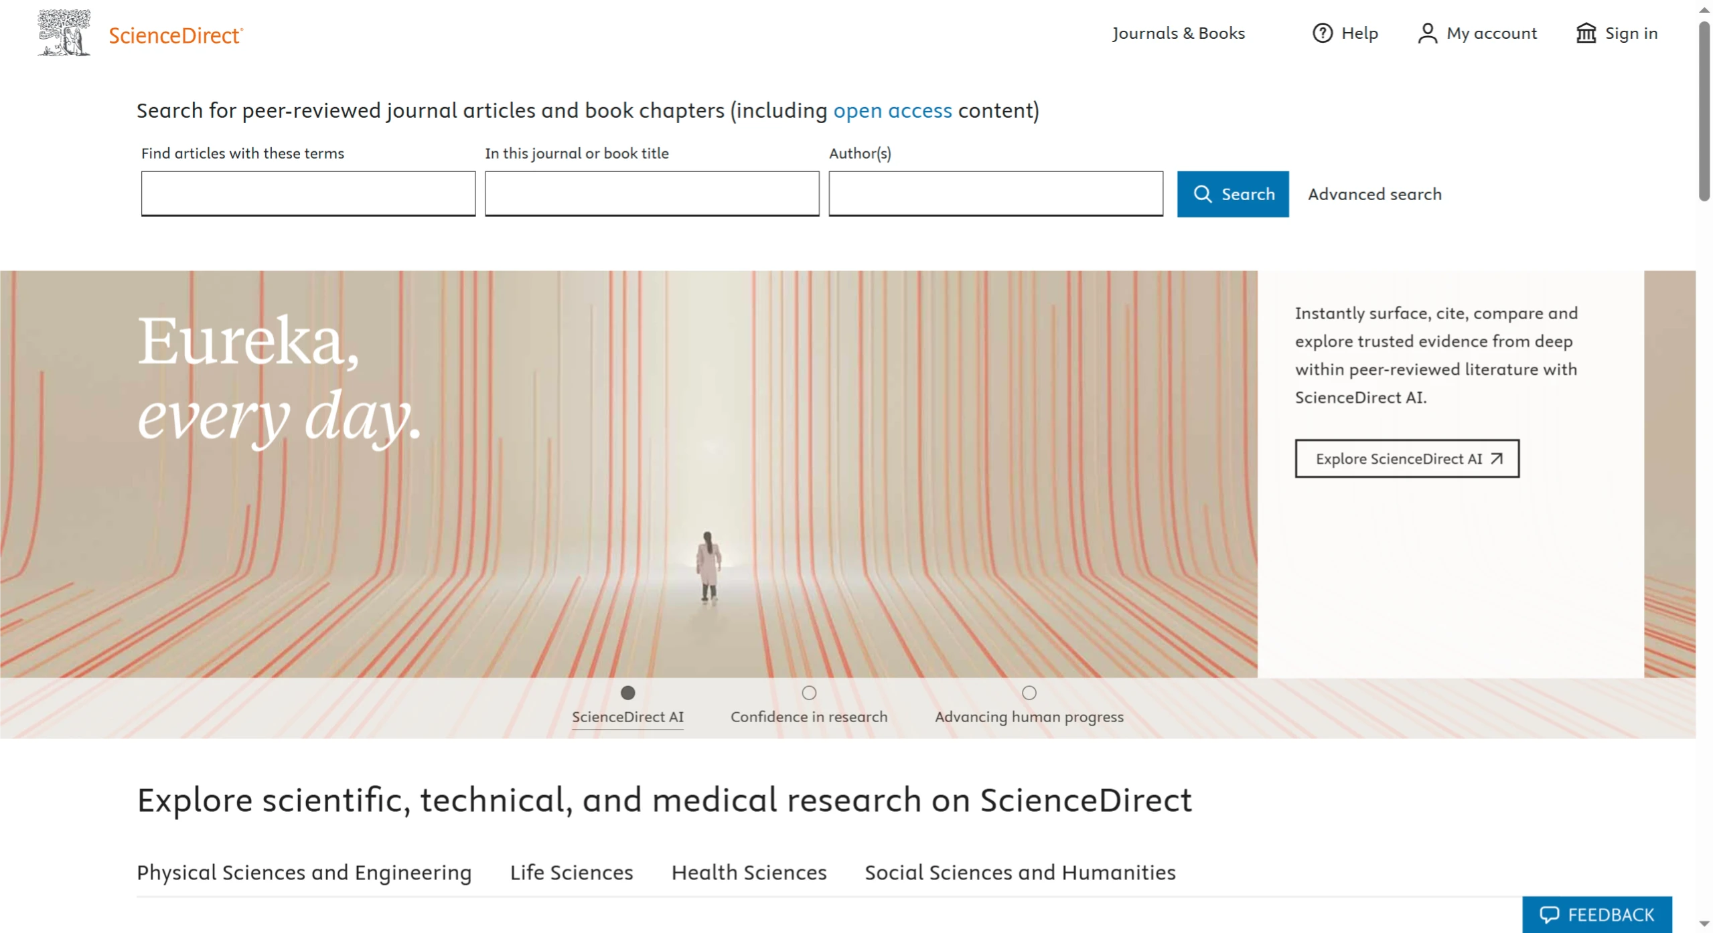Click the arrow icon in Explore ScienceDirect AI

1498,458
